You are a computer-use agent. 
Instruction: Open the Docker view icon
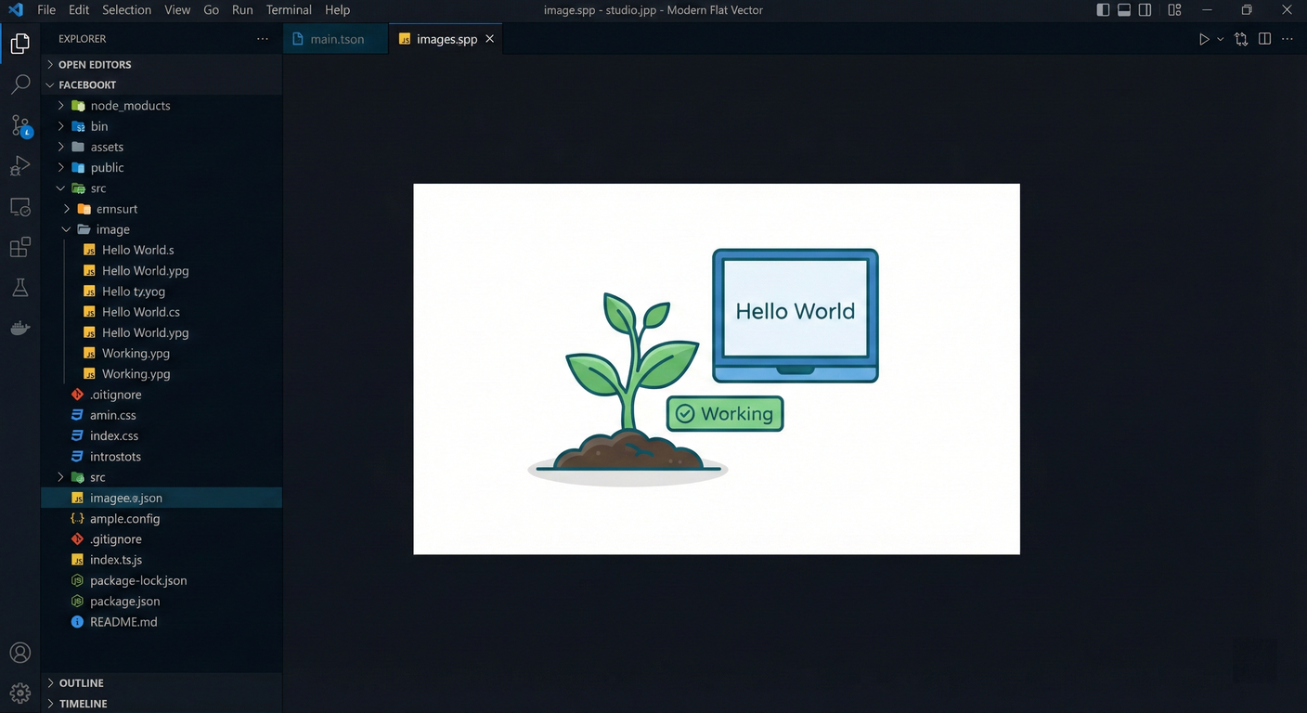(x=20, y=328)
